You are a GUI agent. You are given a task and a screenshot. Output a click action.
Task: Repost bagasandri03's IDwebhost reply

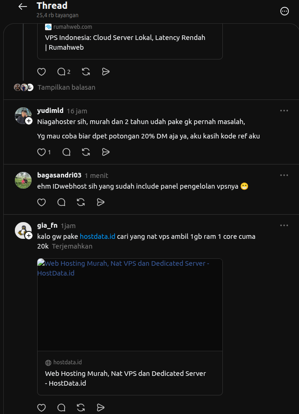81,202
